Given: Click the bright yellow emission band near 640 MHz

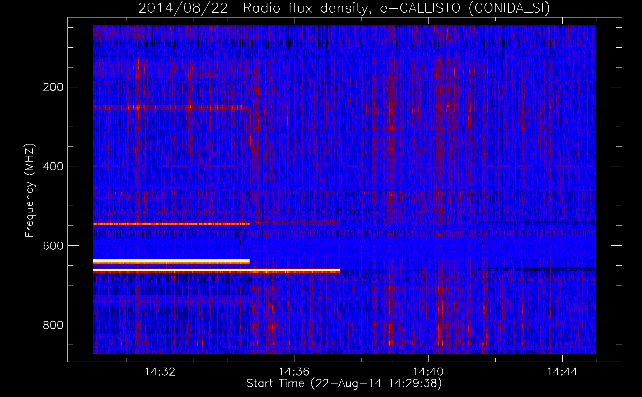Looking at the screenshot, I should 171,261.
